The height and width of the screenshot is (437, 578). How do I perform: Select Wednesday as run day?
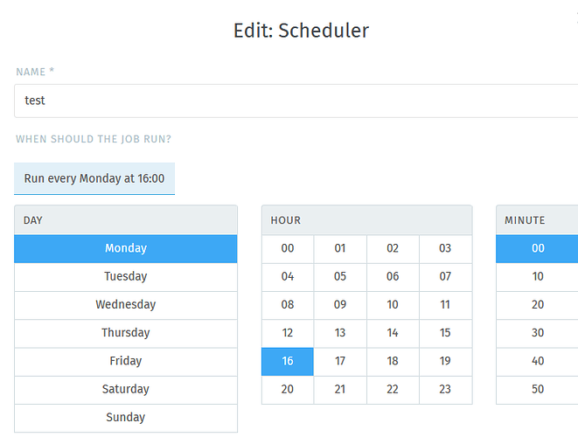[x=126, y=305]
